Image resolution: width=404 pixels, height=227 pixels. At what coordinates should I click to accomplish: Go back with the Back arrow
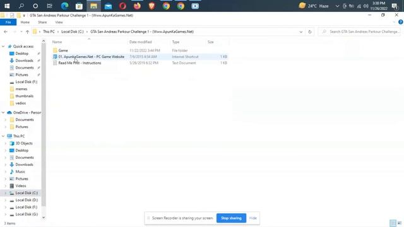6,32
